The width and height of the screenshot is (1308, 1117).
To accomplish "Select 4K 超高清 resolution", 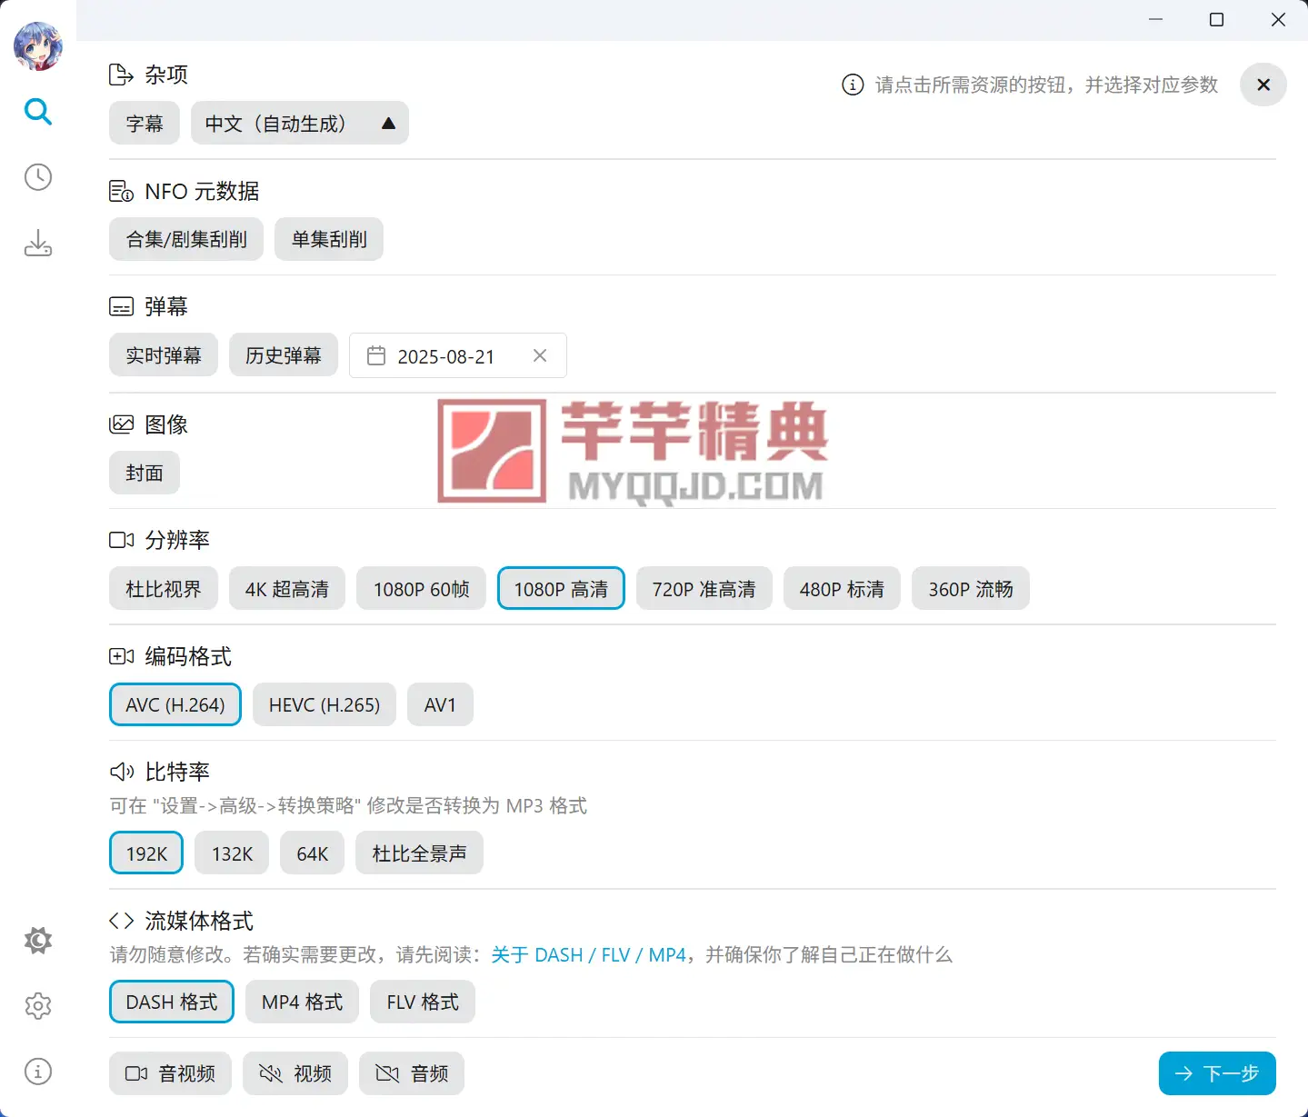I will pyautogui.click(x=287, y=588).
